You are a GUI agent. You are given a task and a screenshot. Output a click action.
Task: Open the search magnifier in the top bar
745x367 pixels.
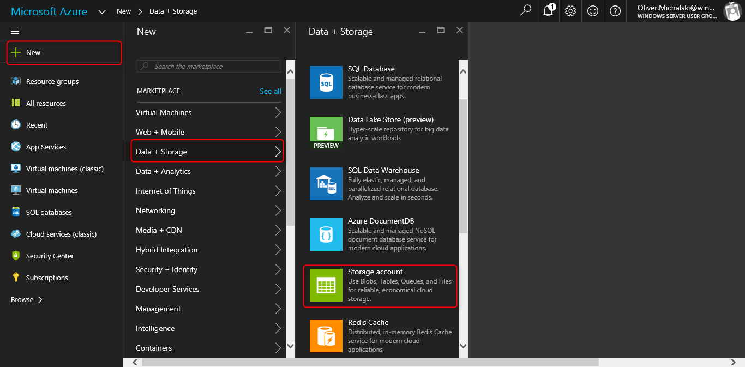526,11
